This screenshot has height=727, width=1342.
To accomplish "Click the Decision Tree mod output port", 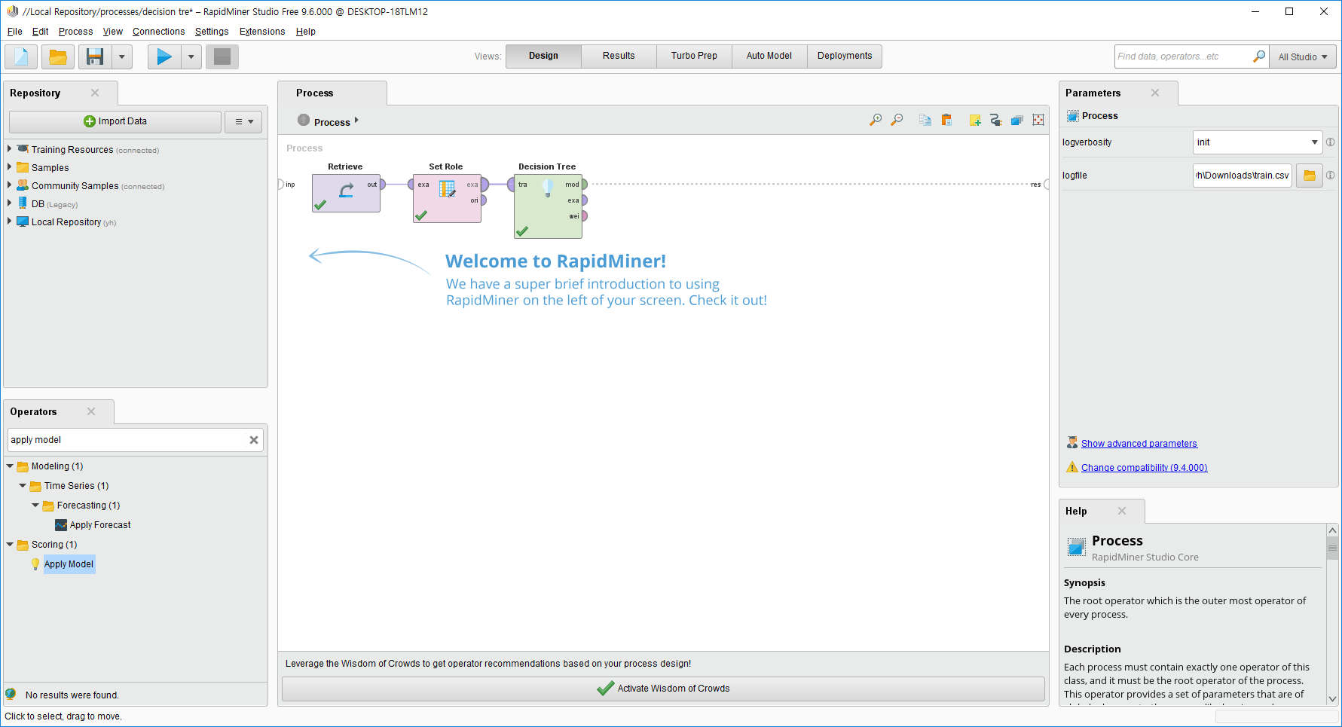I will pos(584,184).
